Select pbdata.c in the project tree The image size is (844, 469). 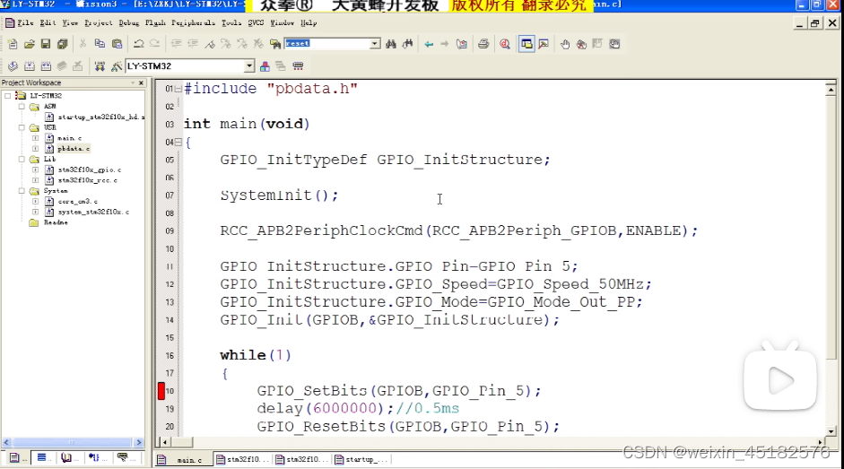[x=74, y=149]
